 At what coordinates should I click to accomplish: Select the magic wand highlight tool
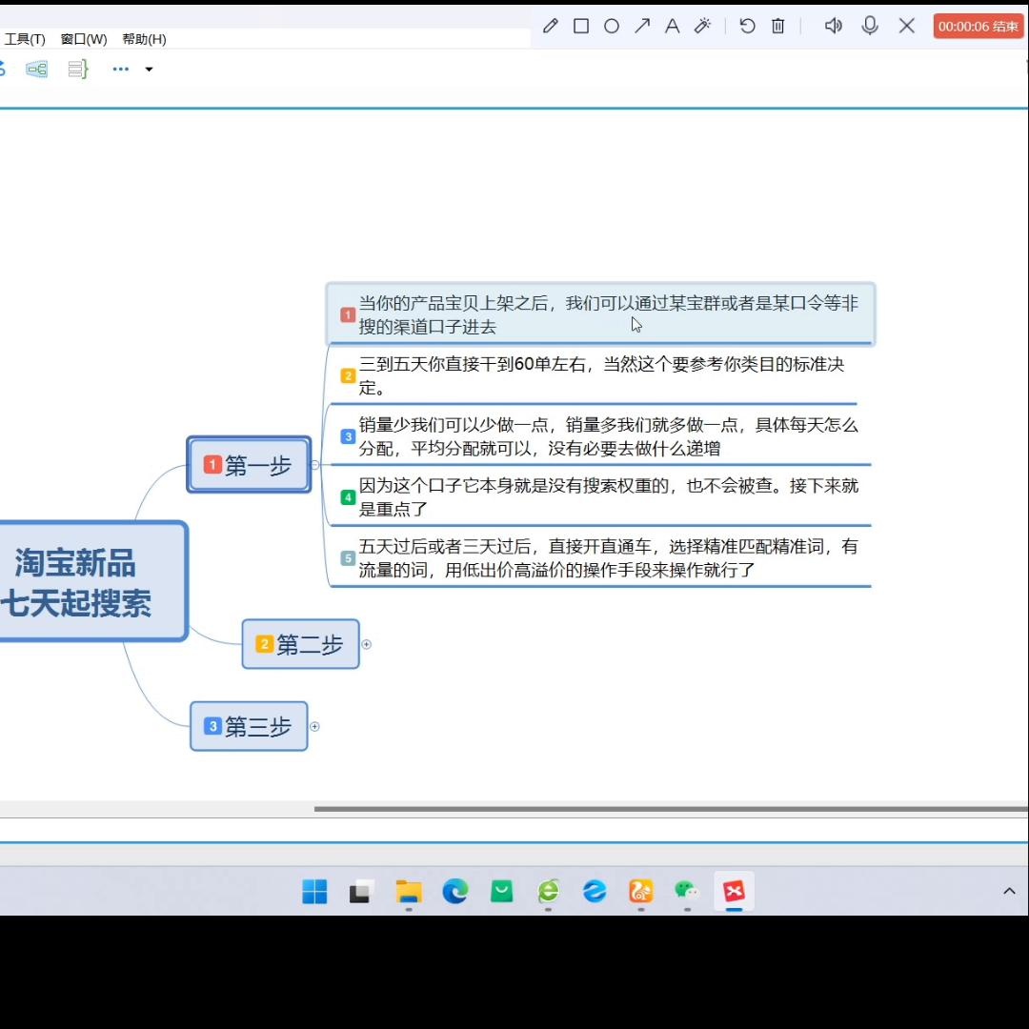(x=703, y=27)
